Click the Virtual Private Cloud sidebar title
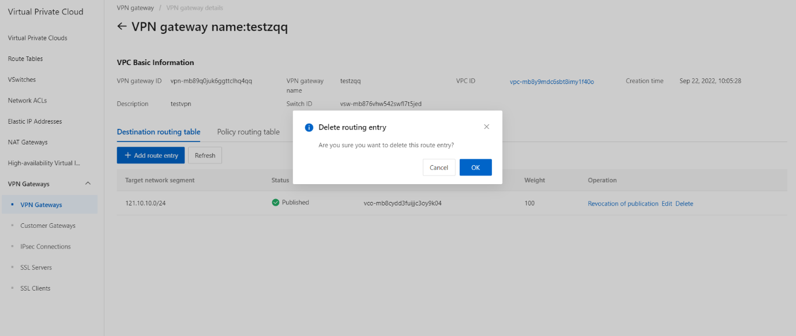 click(46, 12)
